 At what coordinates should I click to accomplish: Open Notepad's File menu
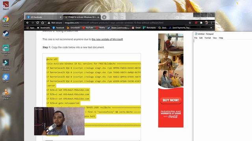[x=196, y=38]
